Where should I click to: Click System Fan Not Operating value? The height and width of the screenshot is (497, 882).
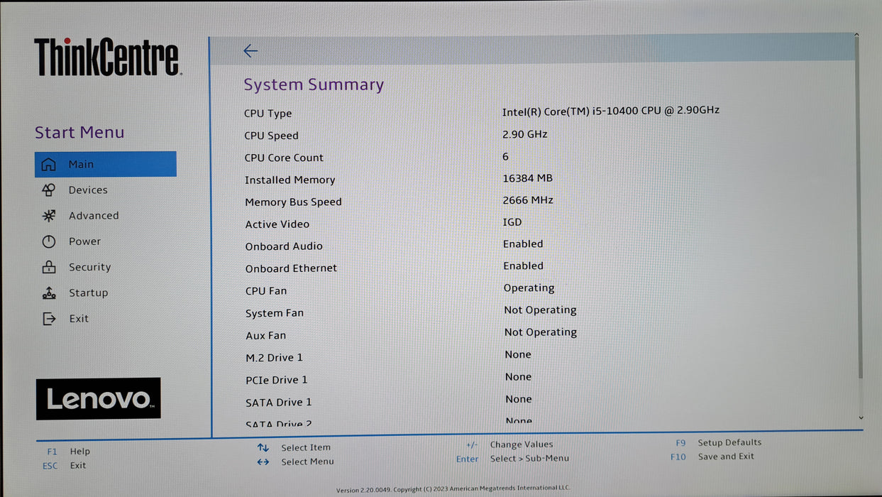541,310
